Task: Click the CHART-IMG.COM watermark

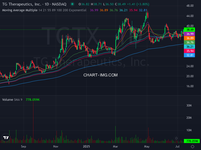Action: [100, 75]
